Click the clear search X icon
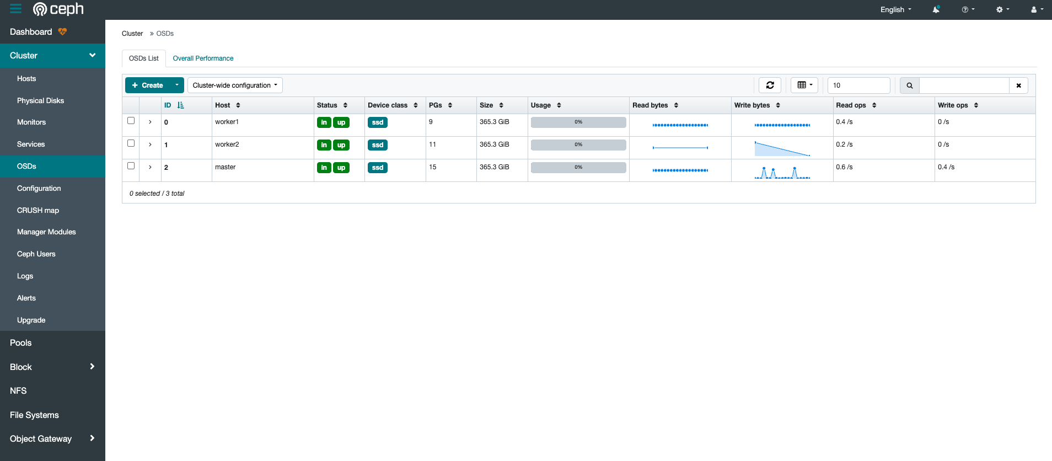Screen dimensions: 1052x461 [x=1018, y=85]
